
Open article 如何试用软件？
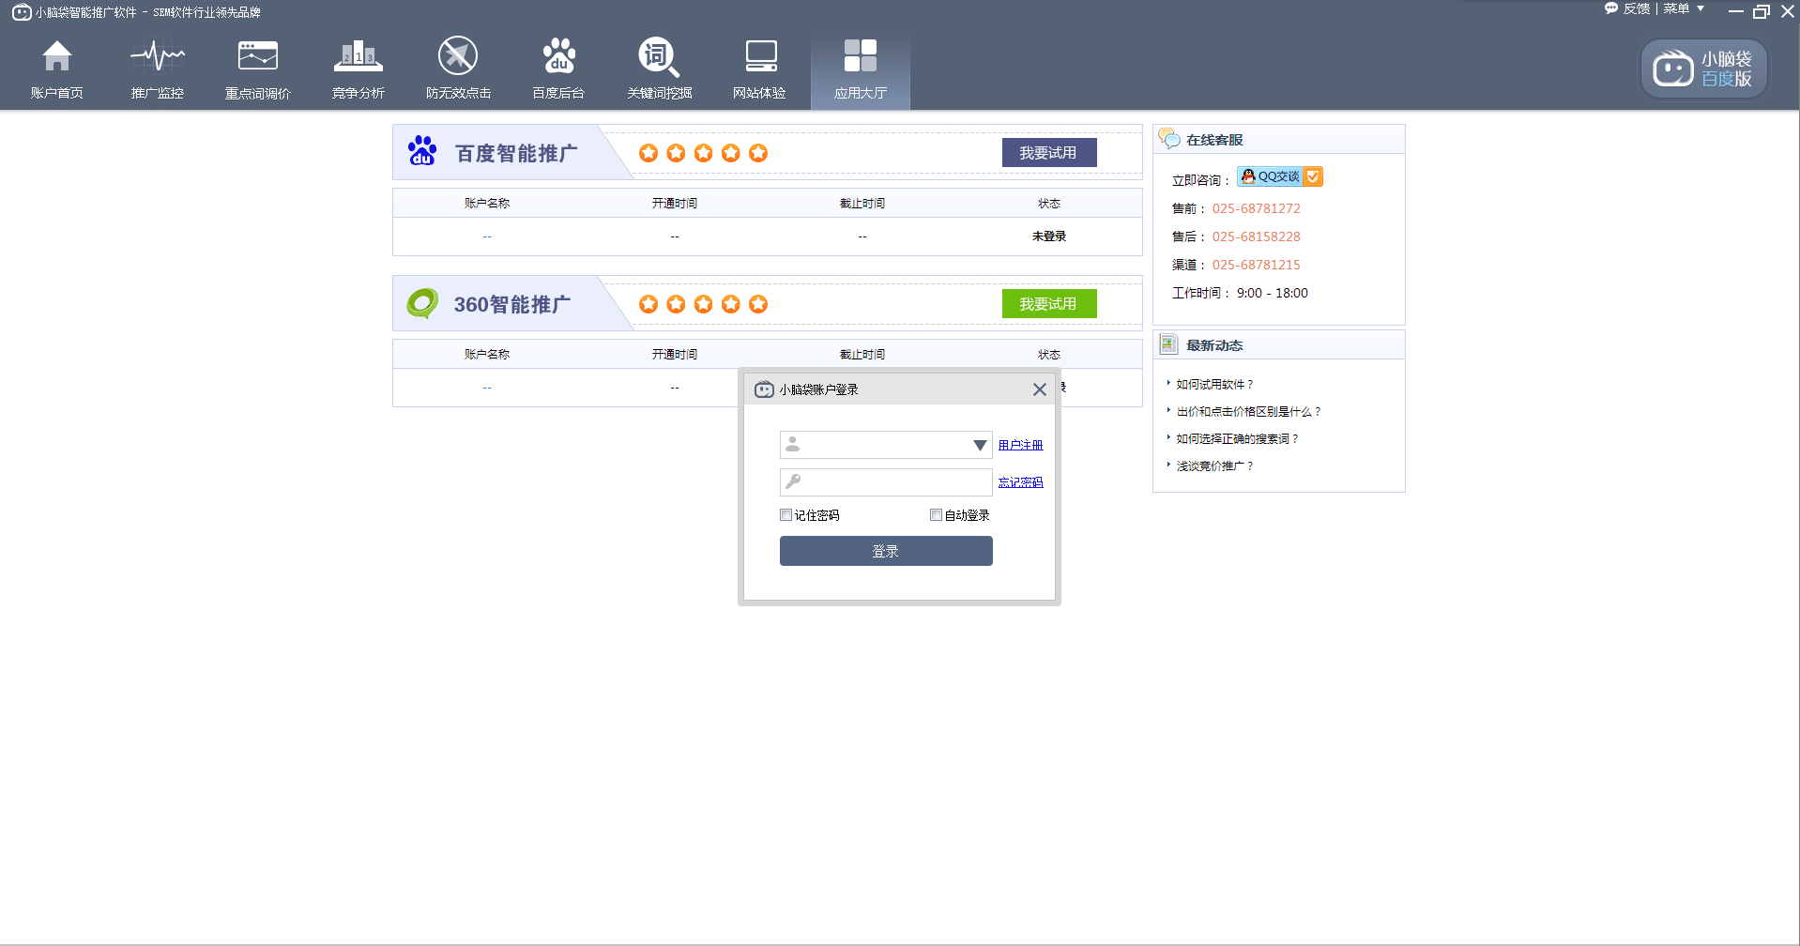pos(1214,385)
